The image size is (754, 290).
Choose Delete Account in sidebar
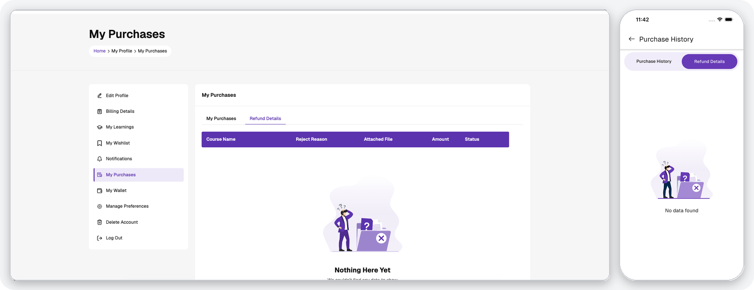click(139, 222)
